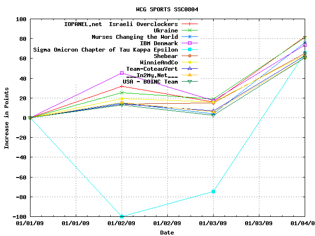315x236 pixels.
Task: Click the Increase in Points y-axis label
Action: (x=7, y=118)
